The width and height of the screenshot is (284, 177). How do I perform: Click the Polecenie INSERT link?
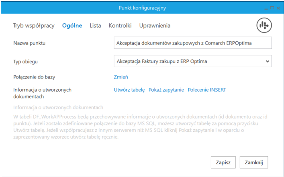[x=207, y=90]
